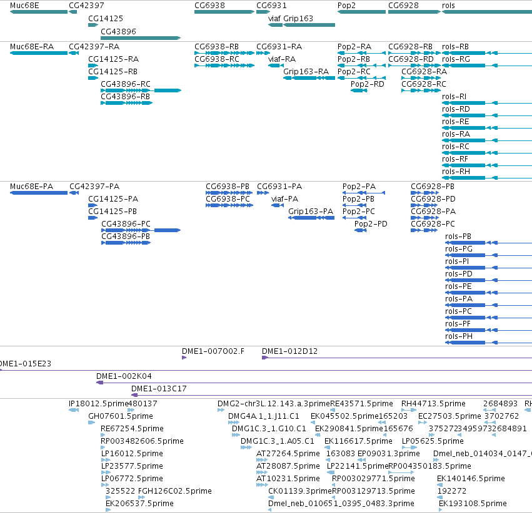
Task: Click the CG6938 gene label
Action: click(x=209, y=6)
